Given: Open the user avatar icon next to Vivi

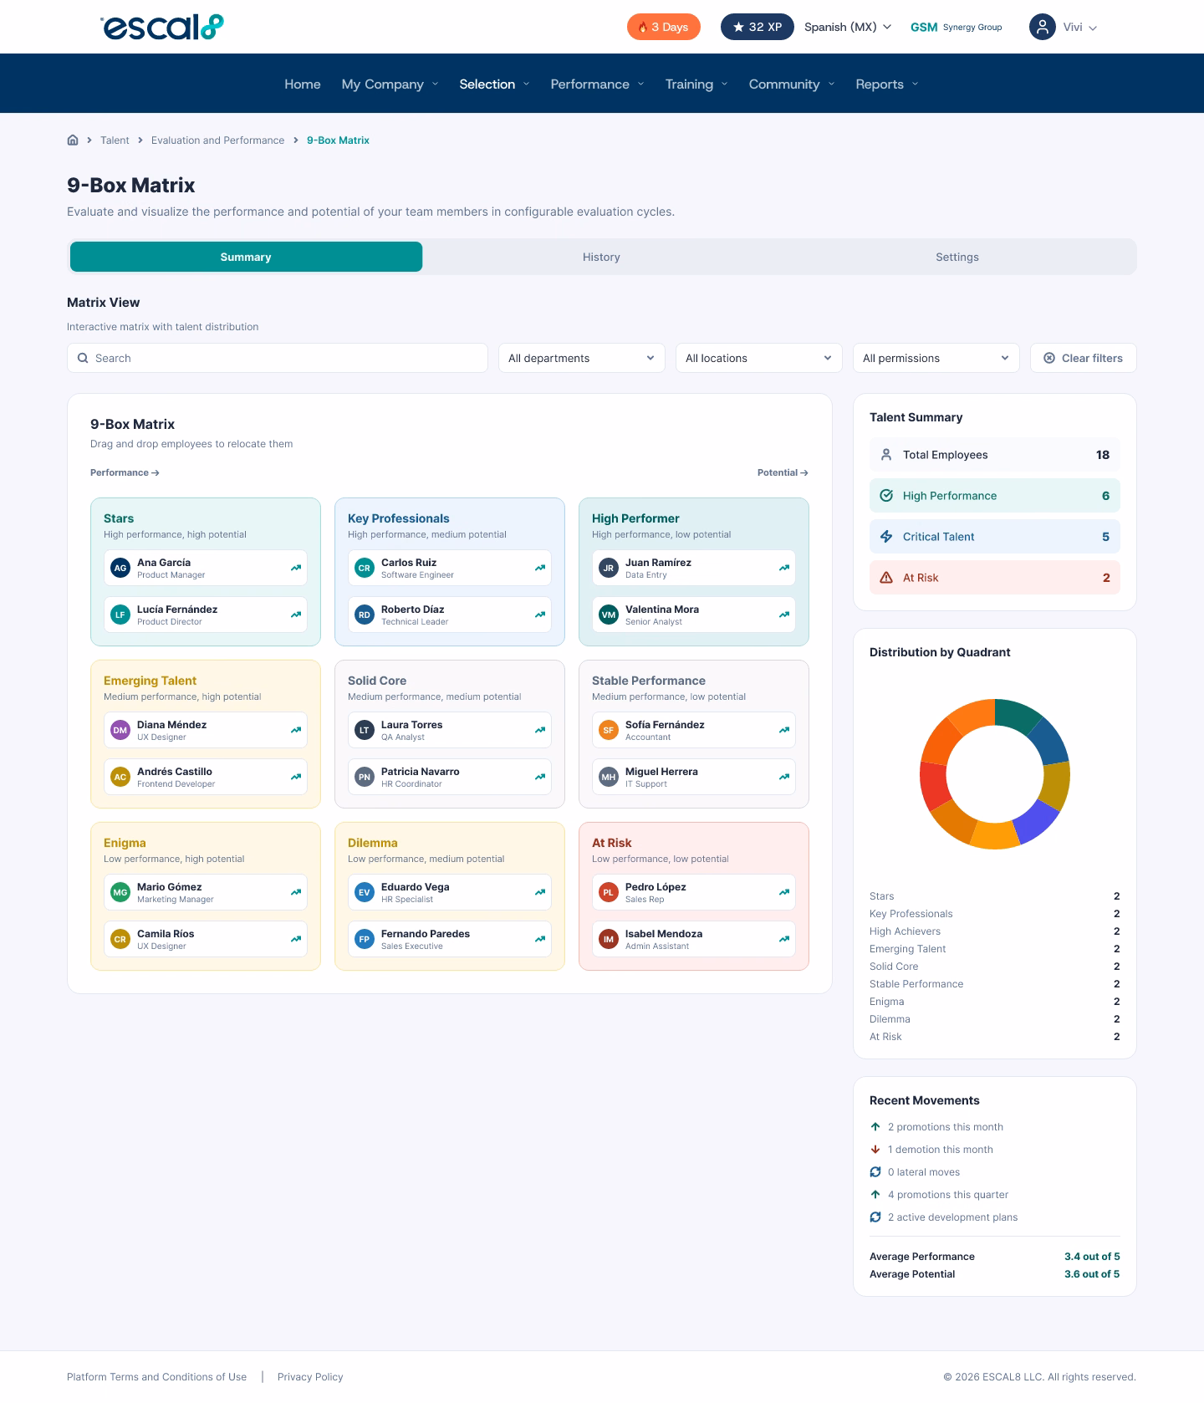Looking at the screenshot, I should point(1042,27).
